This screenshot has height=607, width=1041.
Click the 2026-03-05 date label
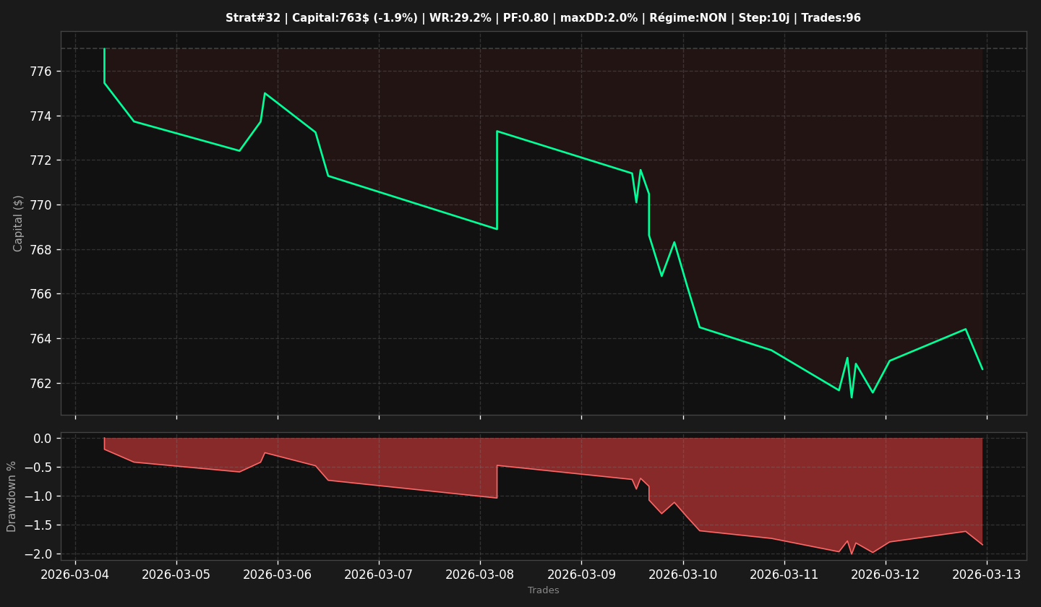pos(176,574)
